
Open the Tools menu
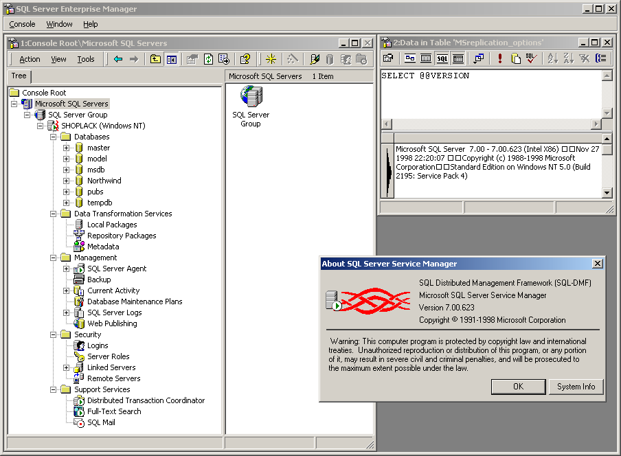point(86,60)
